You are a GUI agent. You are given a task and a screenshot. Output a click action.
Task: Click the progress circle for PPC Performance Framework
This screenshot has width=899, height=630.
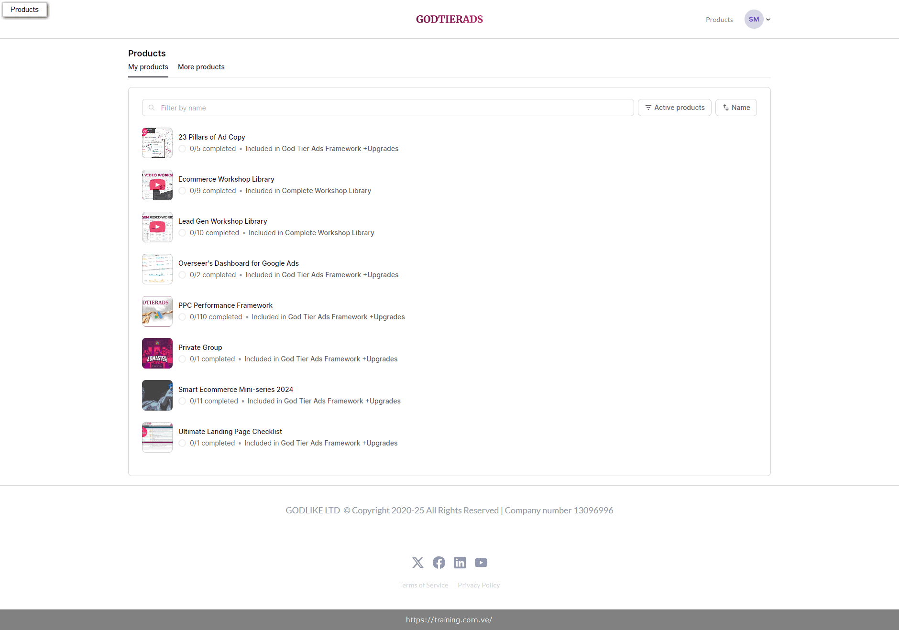[182, 317]
